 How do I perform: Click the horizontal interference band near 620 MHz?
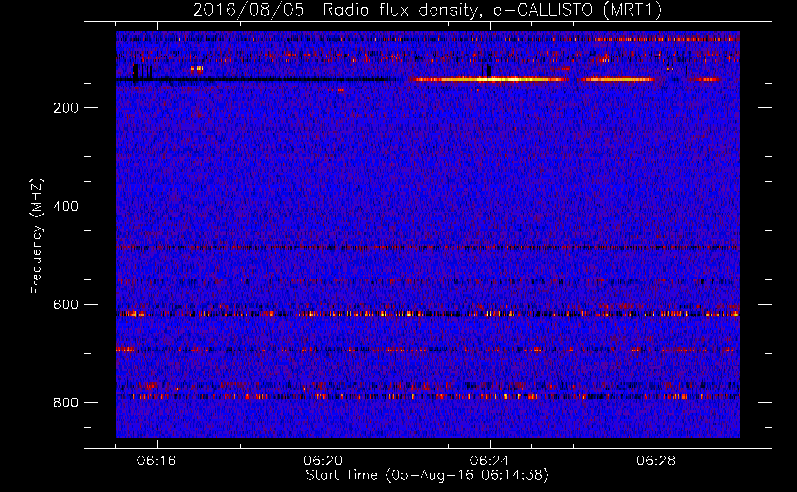point(428,313)
